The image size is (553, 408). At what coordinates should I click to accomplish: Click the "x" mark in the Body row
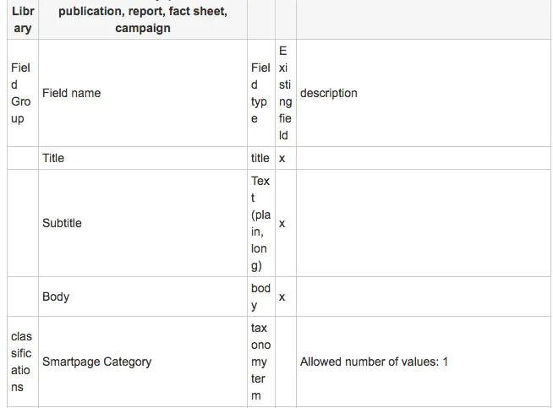282,296
